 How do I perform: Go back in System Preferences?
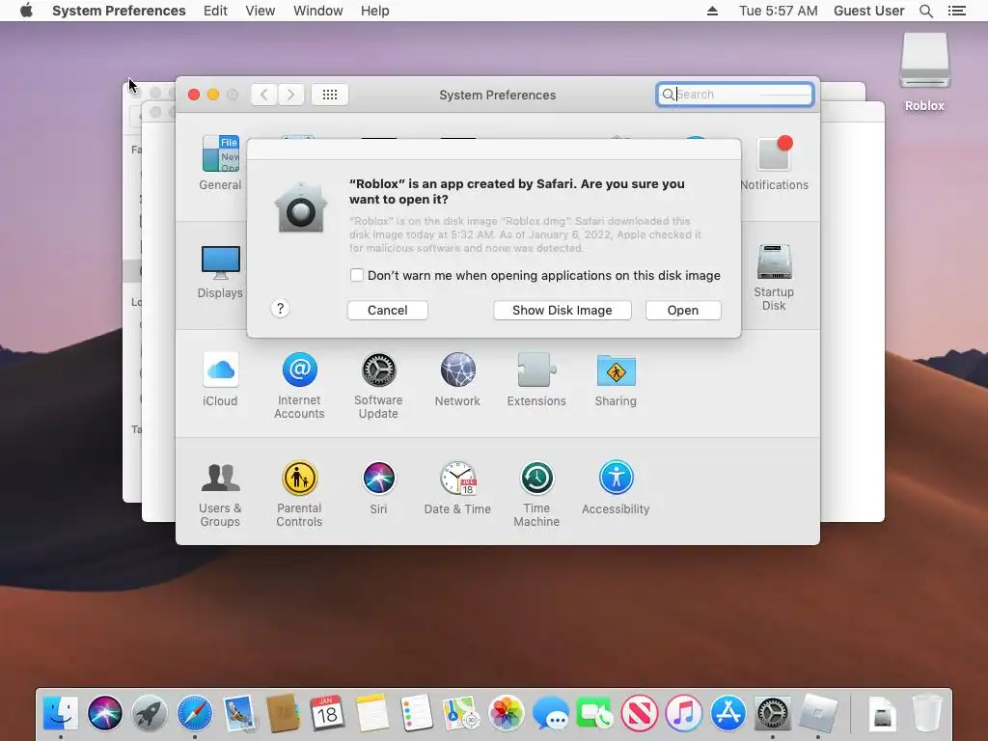tap(264, 95)
